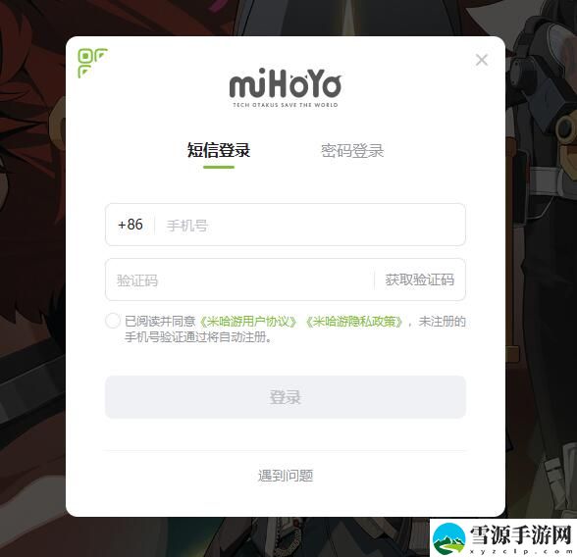Switch to QR code login via green icon

92,63
